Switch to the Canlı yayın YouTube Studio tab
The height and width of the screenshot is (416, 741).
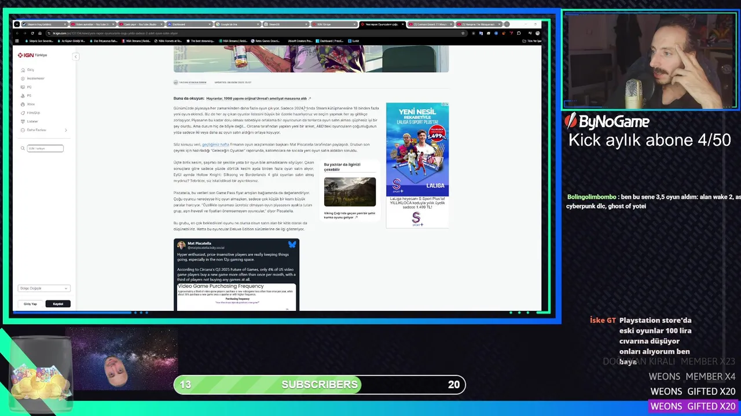pyautogui.click(x=141, y=24)
